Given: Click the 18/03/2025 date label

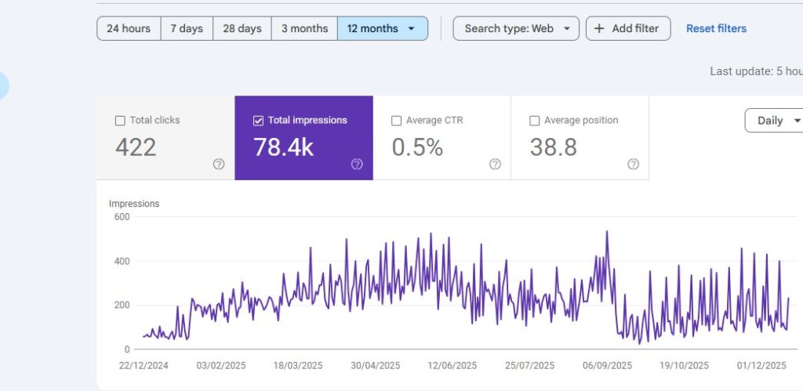Looking at the screenshot, I should (297, 366).
